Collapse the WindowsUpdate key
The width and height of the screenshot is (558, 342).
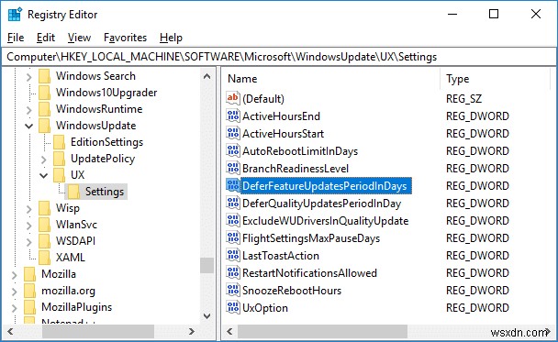(28, 126)
